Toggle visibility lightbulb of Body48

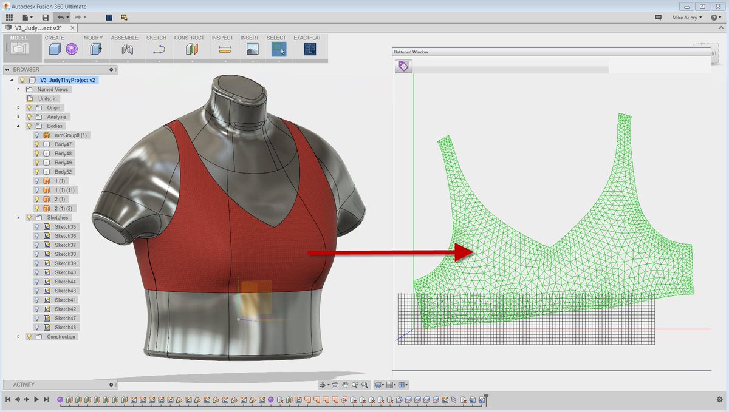pos(37,154)
